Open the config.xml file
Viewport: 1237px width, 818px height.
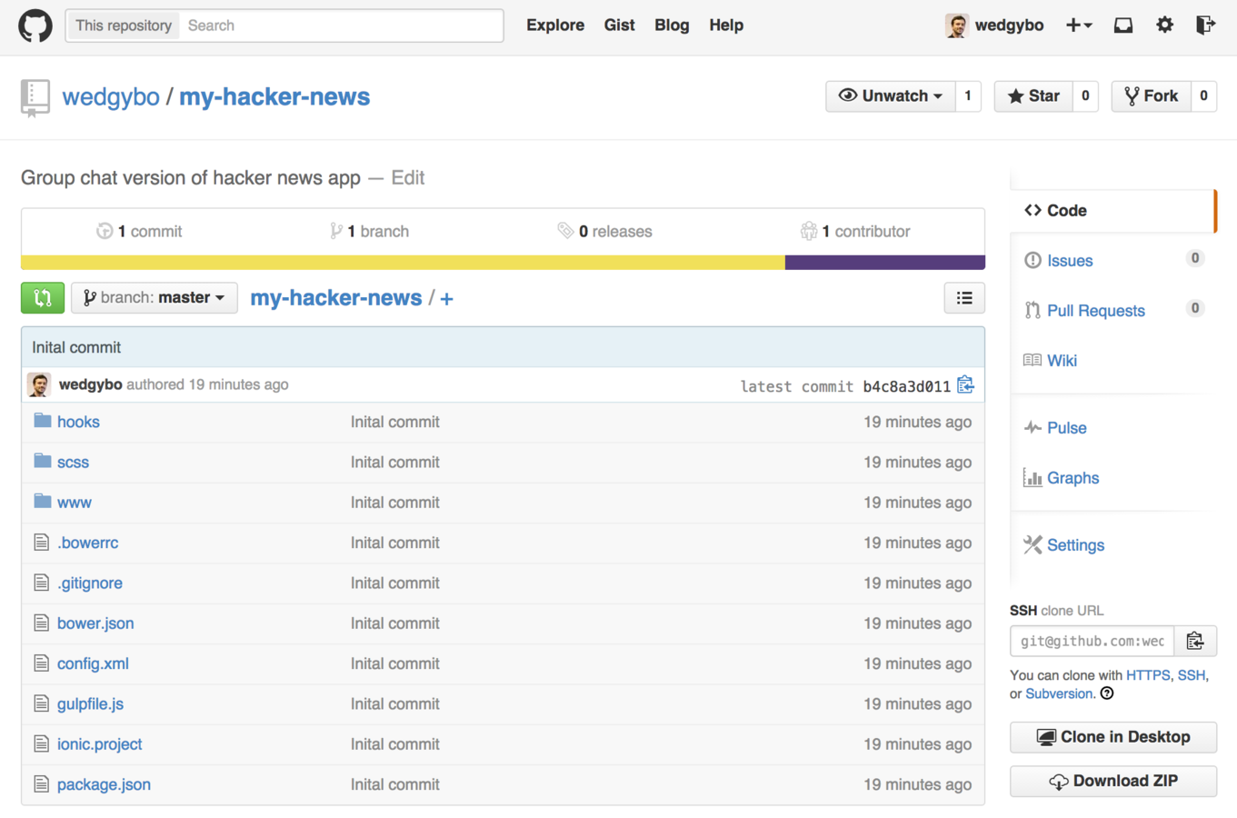[x=93, y=663]
